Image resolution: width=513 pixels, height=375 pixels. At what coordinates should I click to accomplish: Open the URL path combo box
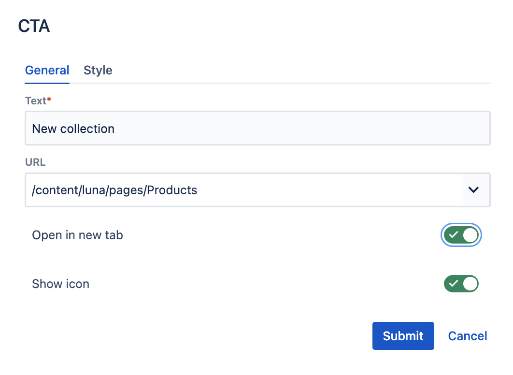pyautogui.click(x=257, y=190)
